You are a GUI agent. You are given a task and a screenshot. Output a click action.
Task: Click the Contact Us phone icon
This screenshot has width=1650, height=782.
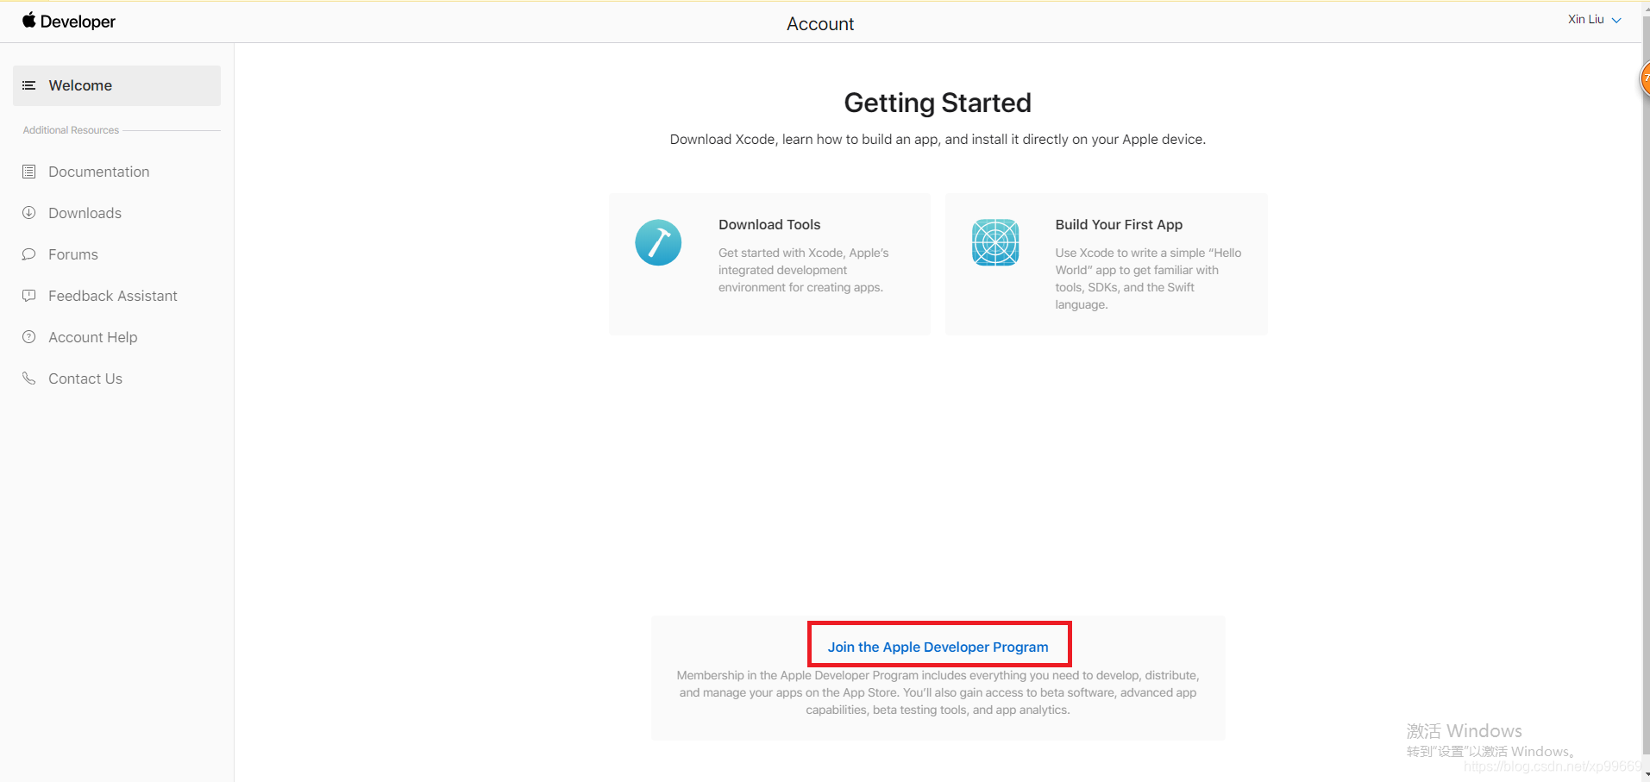tap(28, 378)
